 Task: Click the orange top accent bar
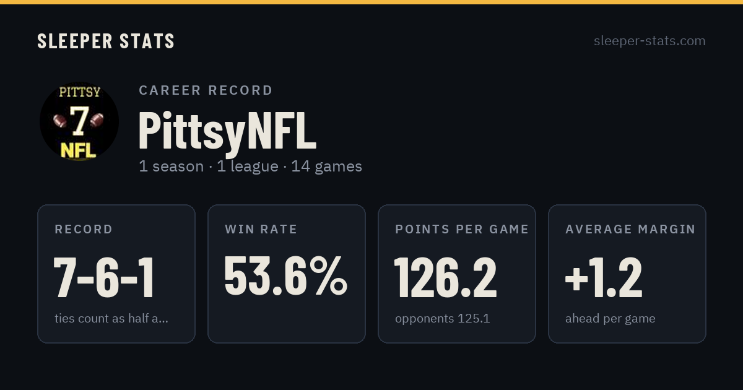click(x=371, y=2)
